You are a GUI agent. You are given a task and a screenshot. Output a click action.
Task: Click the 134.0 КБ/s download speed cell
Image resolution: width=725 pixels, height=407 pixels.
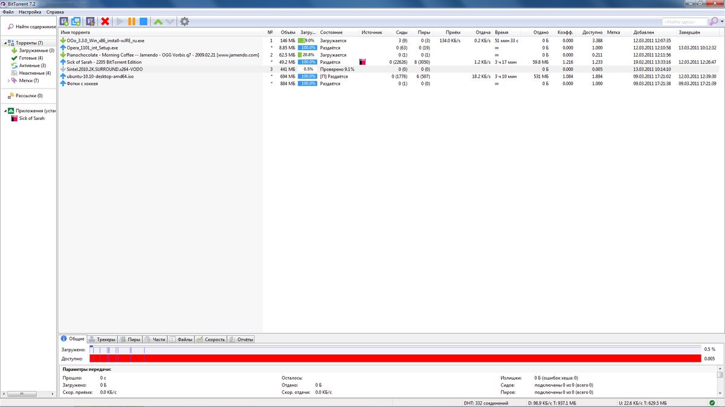pos(450,40)
